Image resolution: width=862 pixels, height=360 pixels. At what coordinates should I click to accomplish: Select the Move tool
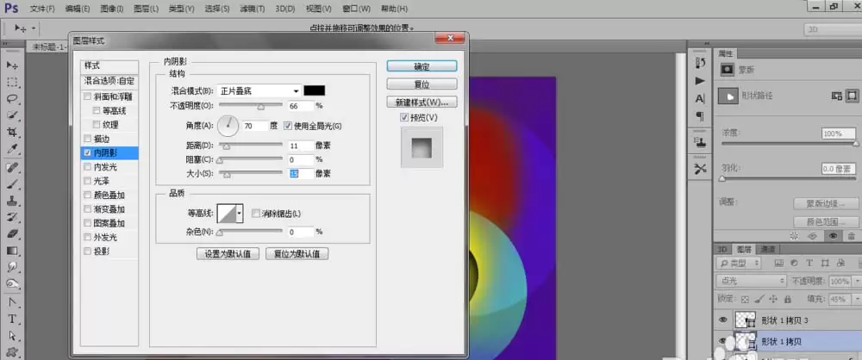(12, 66)
